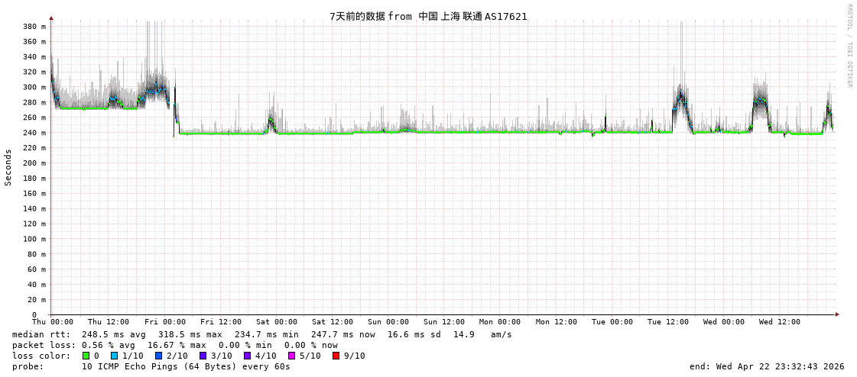Click the Thu 00:00 x-axis label
This screenshot has height=377, width=857.
click(x=53, y=322)
